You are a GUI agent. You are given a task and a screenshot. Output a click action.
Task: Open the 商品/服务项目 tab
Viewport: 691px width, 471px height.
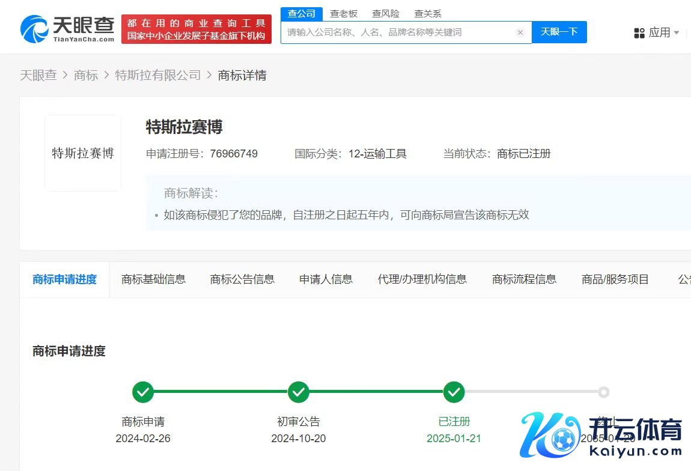(x=615, y=279)
